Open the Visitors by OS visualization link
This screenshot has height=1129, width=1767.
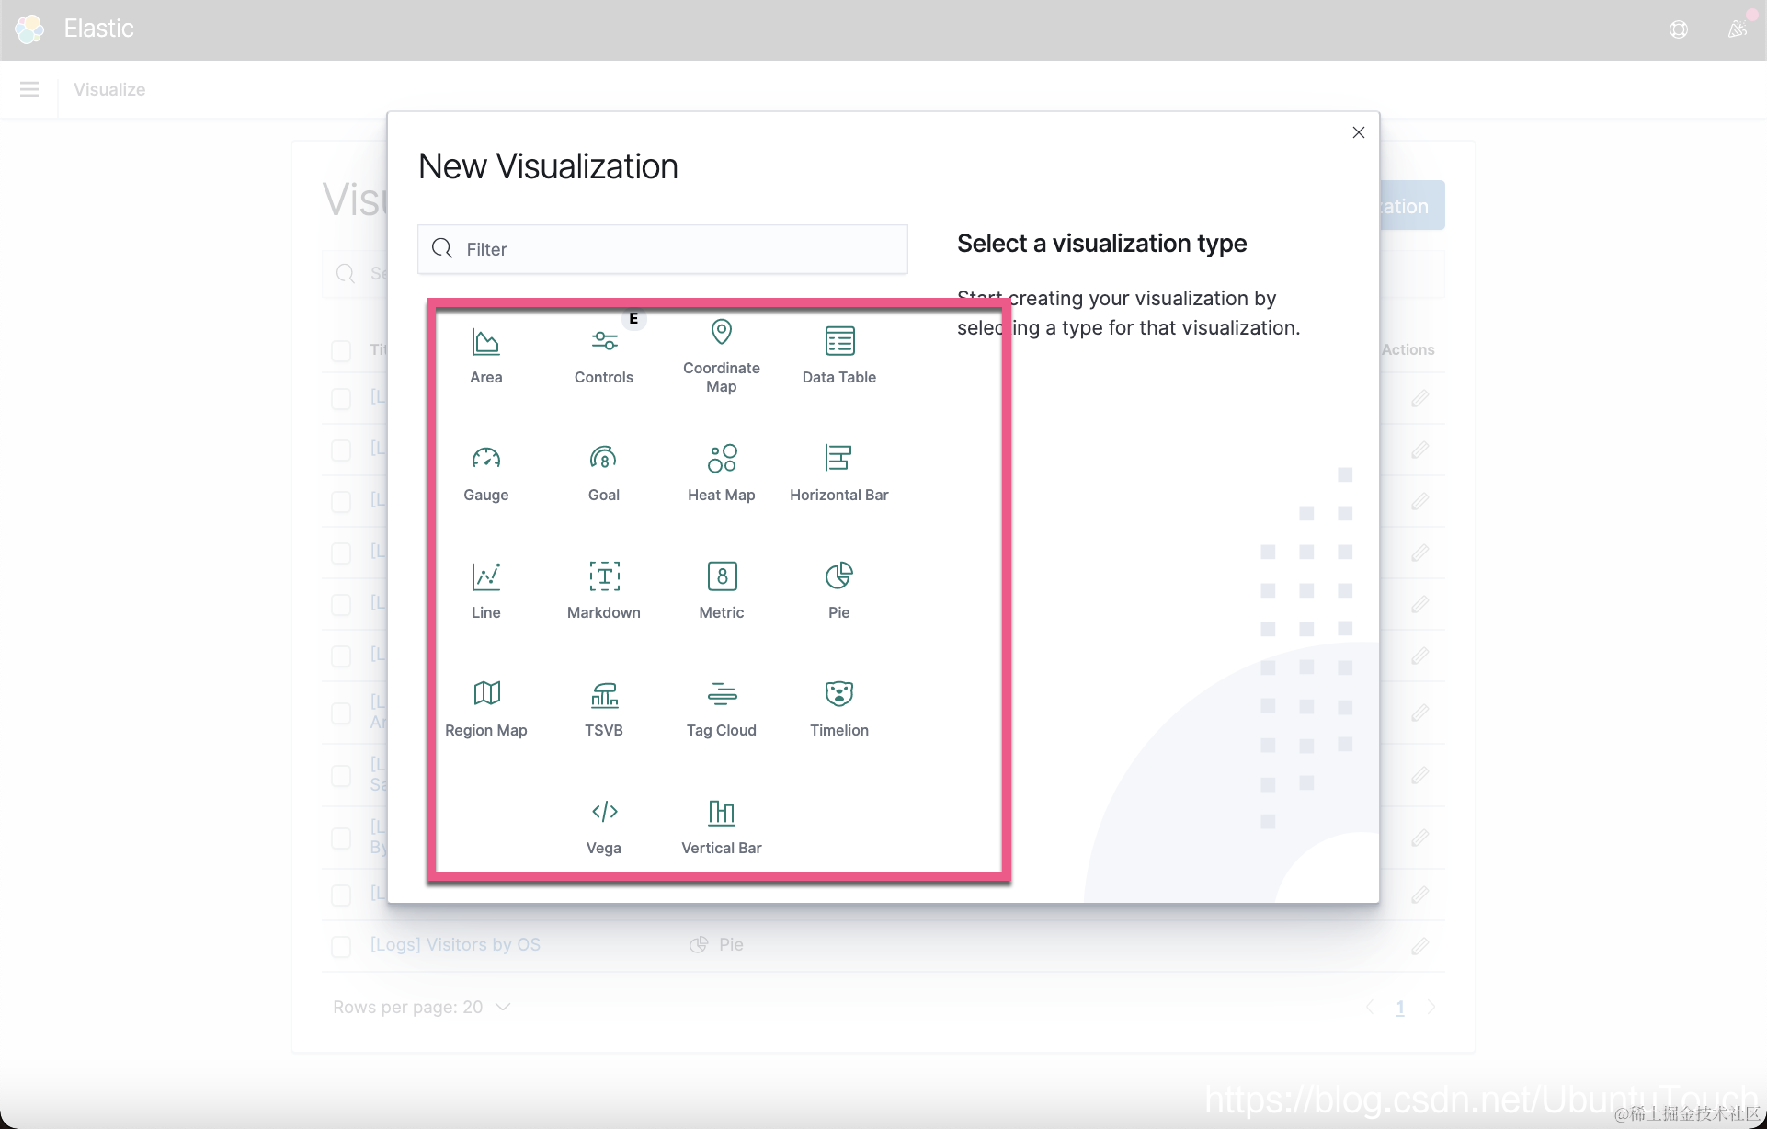[455, 944]
